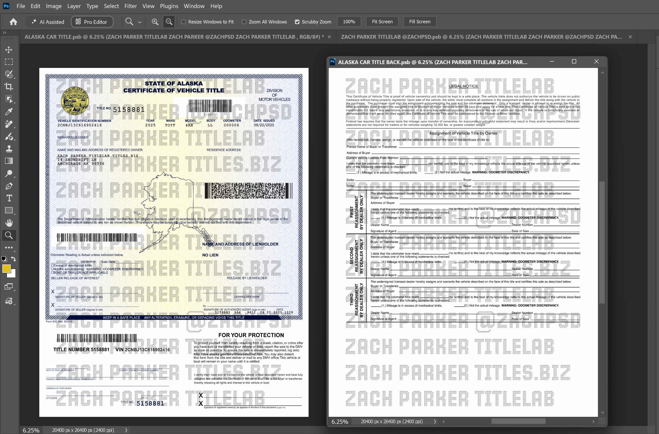Pick the Eyedropper tool
The height and width of the screenshot is (434, 659).
[9, 111]
